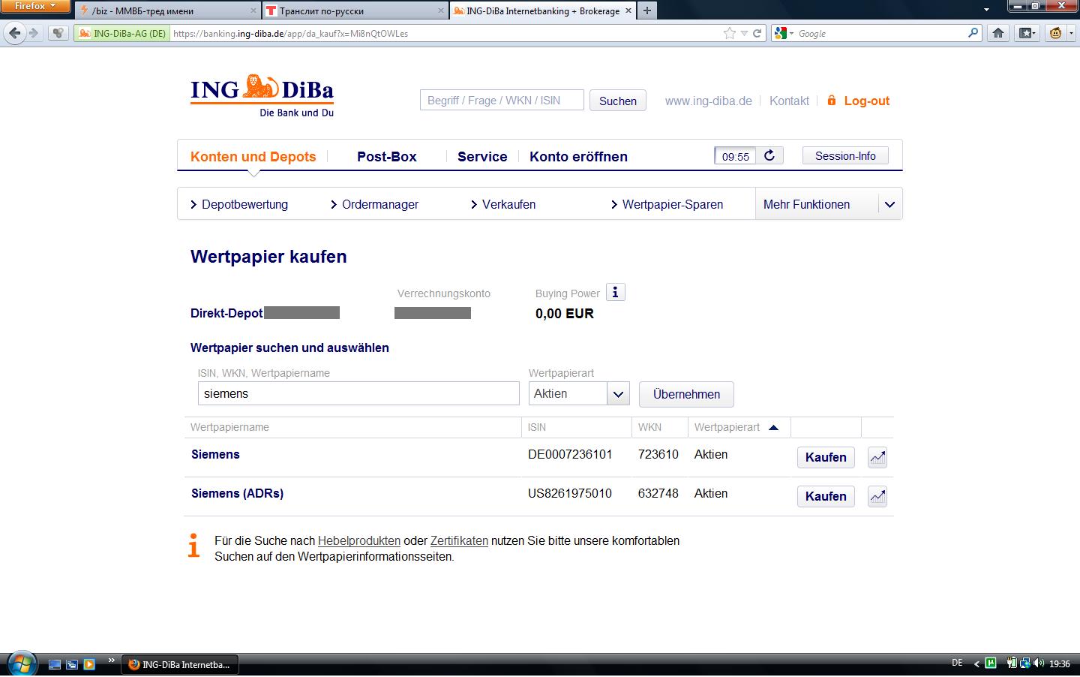Click the Suchen button
Image resolution: width=1080 pixels, height=677 pixels.
[617, 101]
